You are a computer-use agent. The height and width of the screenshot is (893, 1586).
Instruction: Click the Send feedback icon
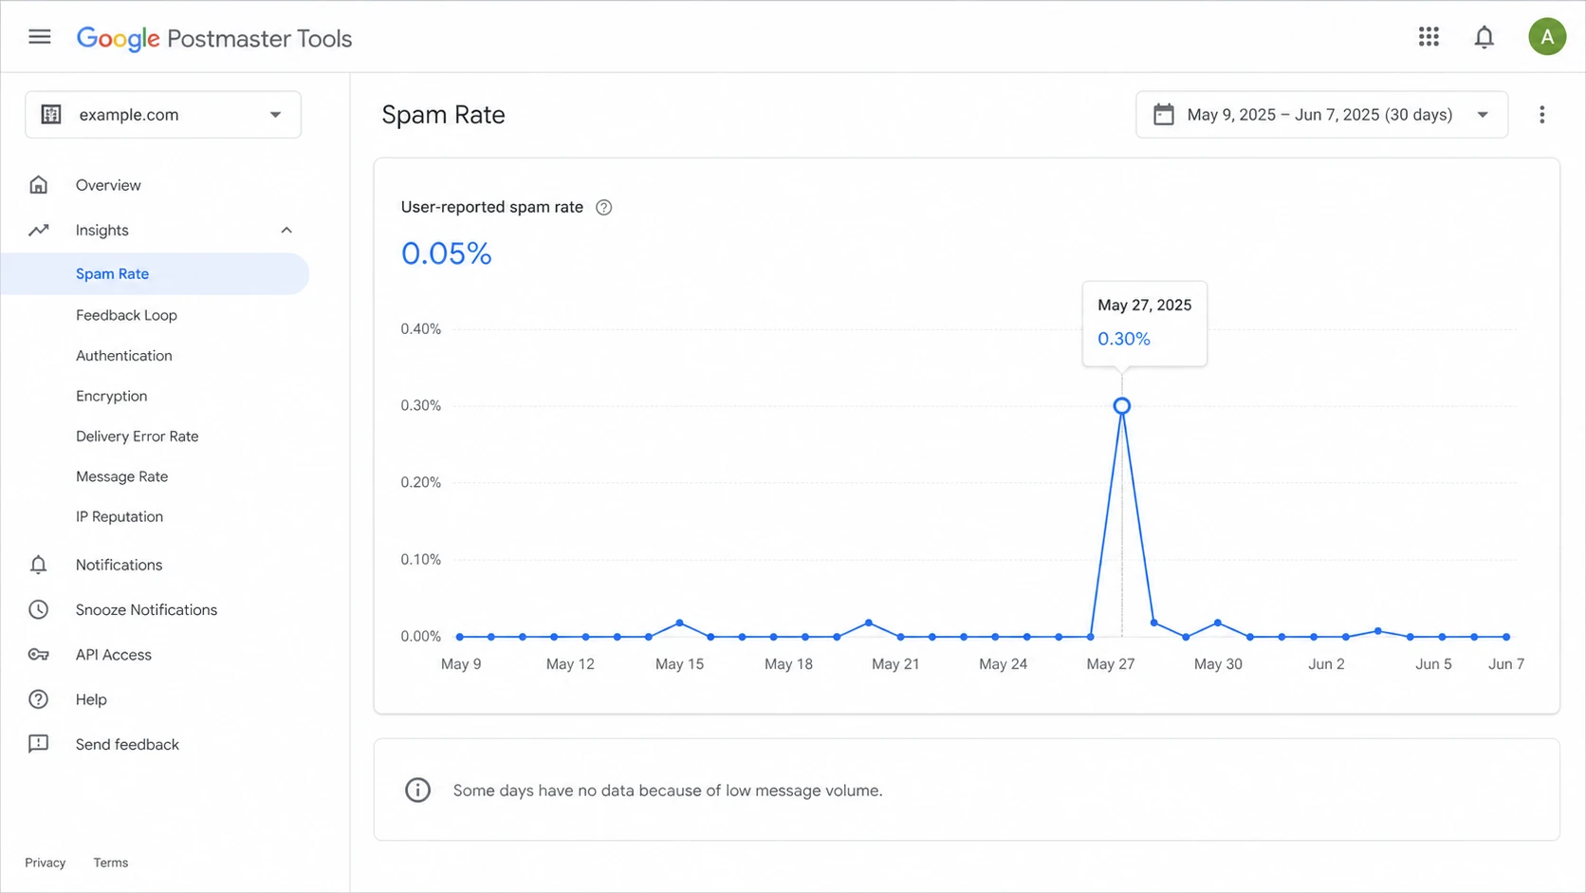click(x=38, y=745)
